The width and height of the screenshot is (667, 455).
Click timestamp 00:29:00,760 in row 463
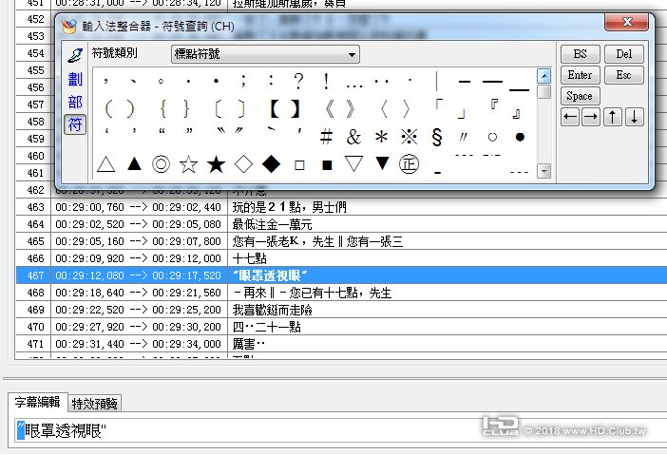click(89, 207)
